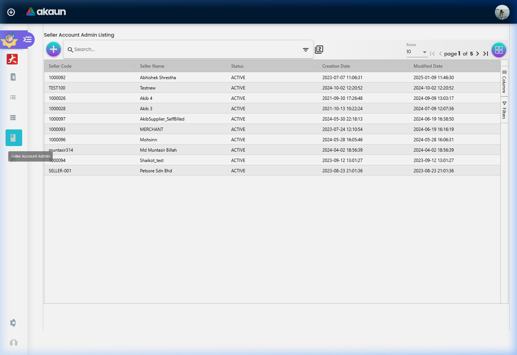The image size is (517, 355).
Task: Open the dollar document sidebar icon
Action: point(13,77)
